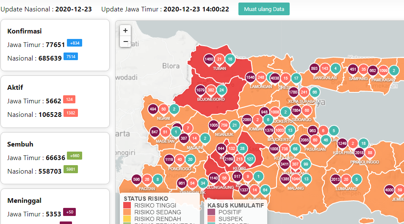Image resolution: width=404 pixels, height=224 pixels.
Task: Open Sidoarjo positive marker 7864
Action: click(296, 111)
